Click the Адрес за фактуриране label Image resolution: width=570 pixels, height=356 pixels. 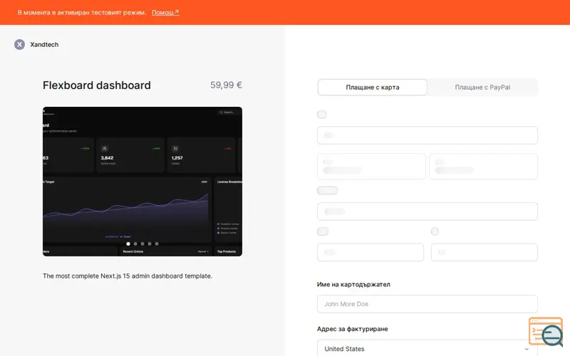click(352, 329)
